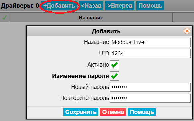Image resolution: width=194 pixels, height=121 pixels.
Task: Open Помощь in the top toolbar
Action: pos(150,6)
